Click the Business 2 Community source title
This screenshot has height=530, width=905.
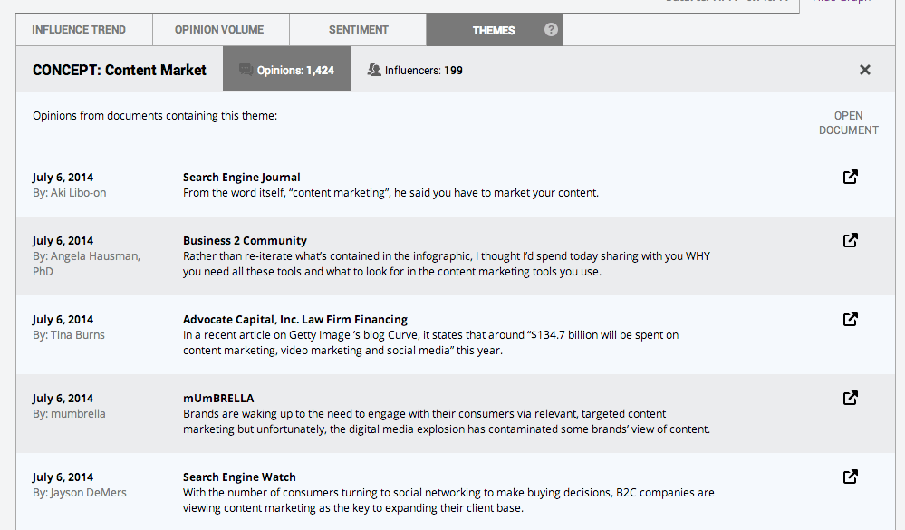click(245, 240)
